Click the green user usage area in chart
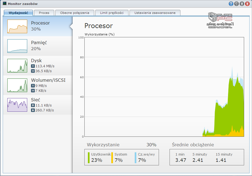This screenshot has width=252, height=176. click(x=231, y=110)
